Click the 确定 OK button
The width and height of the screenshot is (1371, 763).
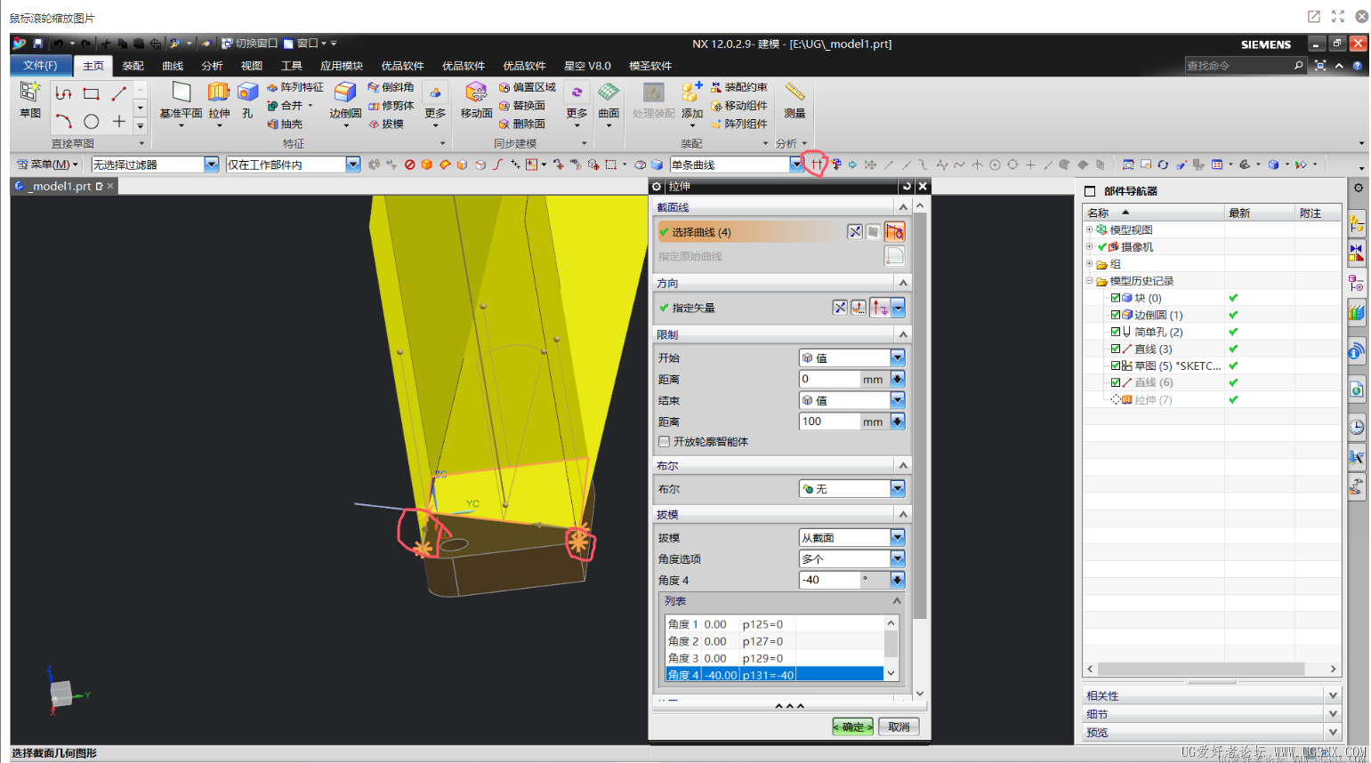(852, 727)
